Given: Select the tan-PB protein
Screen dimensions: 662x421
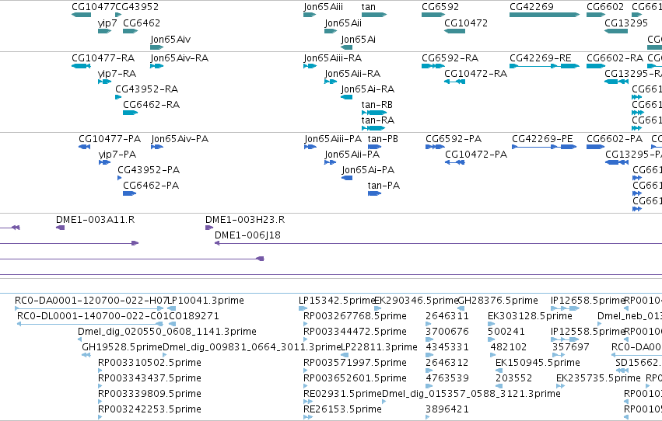Looking at the screenshot, I should [x=374, y=147].
